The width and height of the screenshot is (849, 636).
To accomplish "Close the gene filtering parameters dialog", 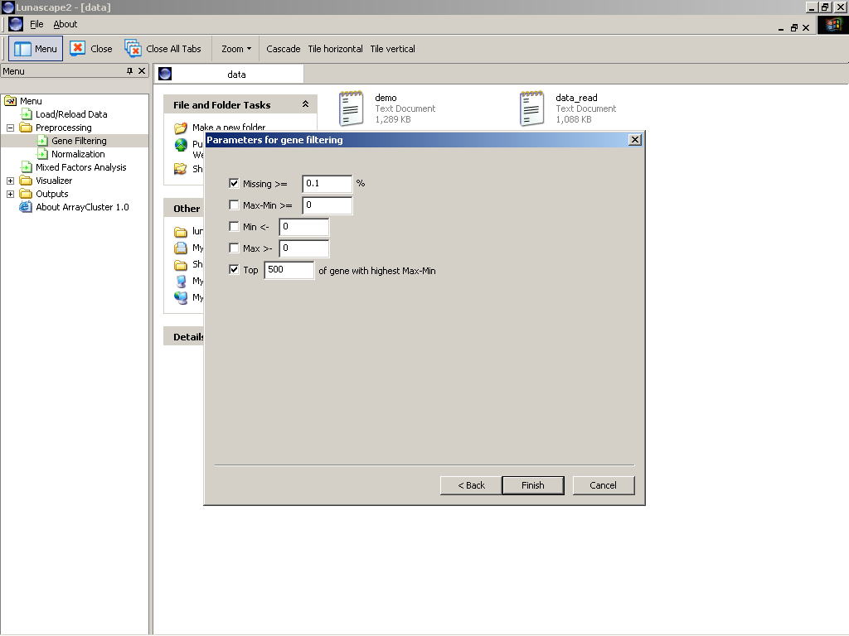I will (x=635, y=139).
